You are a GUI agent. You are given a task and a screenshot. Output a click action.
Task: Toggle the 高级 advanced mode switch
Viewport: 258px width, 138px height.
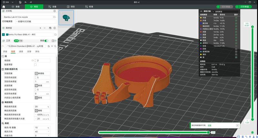pyautogui.click(x=46, y=41)
